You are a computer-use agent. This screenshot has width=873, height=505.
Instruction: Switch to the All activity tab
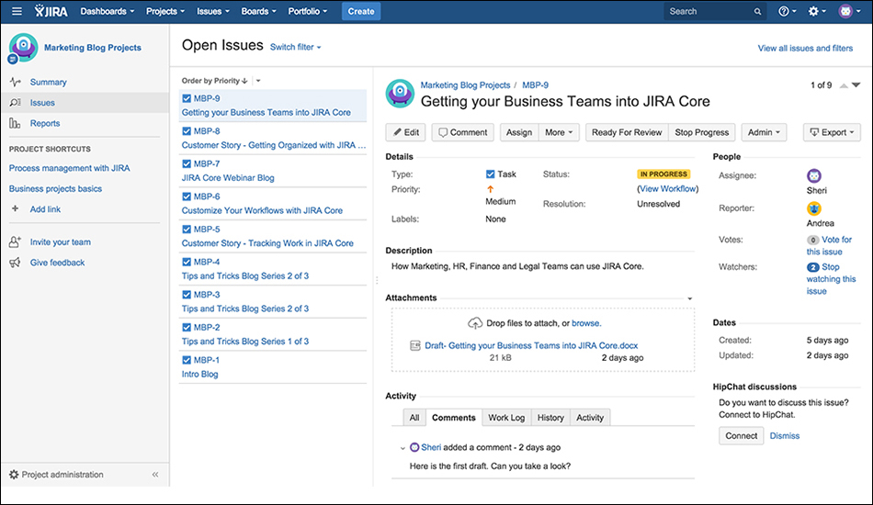414,418
